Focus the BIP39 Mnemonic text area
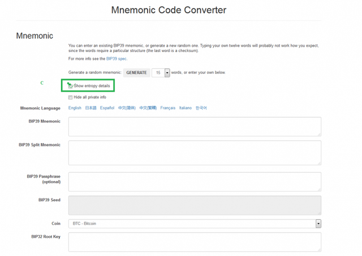 pos(195,127)
